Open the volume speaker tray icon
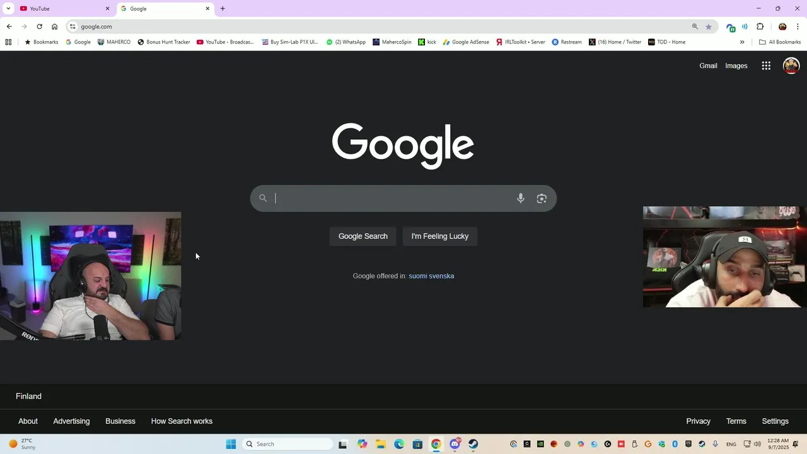The image size is (807, 454). tap(757, 444)
